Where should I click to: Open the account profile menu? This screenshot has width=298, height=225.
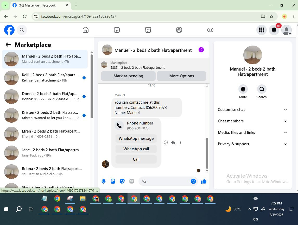286,30
